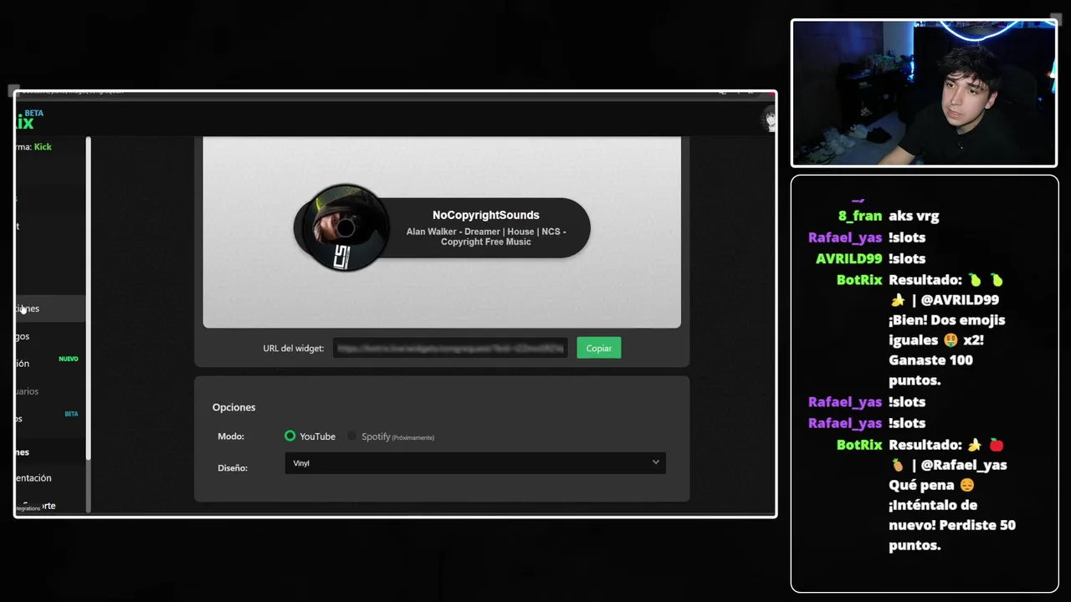
Task: Click the NoCopyrightSounds title in widget preview
Action: (x=485, y=215)
